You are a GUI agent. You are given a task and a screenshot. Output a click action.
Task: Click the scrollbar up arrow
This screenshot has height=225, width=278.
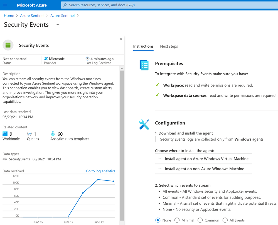click(x=122, y=68)
